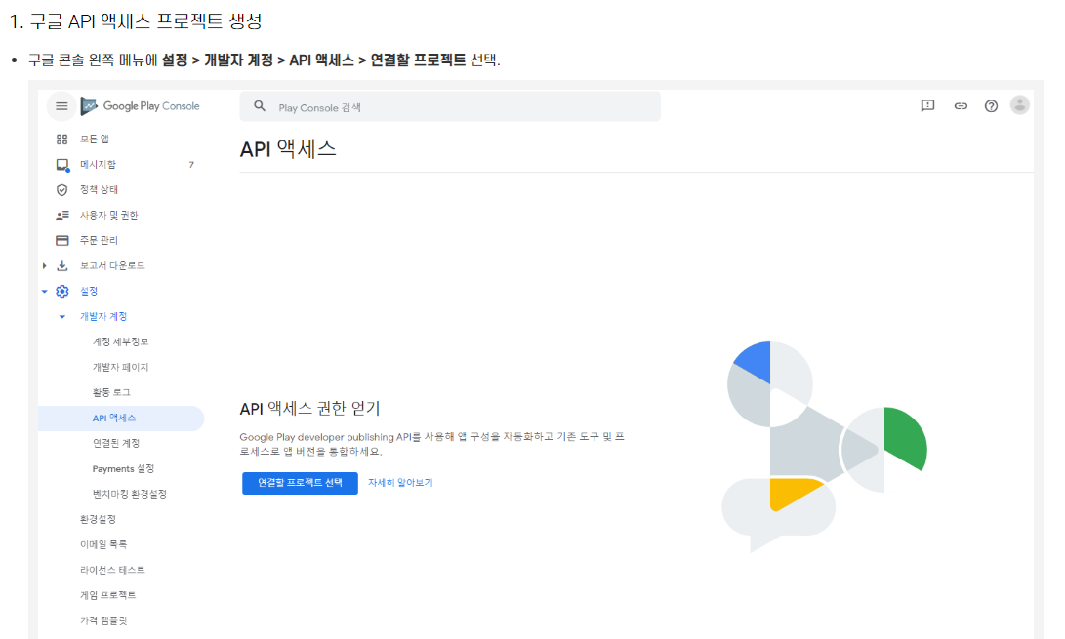Screen dimensions: 1065x639
Task: Open 가격 템플릿 page
Action: (103, 620)
